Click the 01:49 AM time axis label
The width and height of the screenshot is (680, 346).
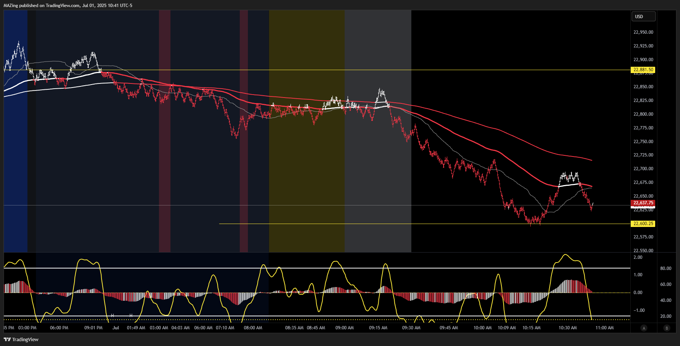click(x=136, y=328)
